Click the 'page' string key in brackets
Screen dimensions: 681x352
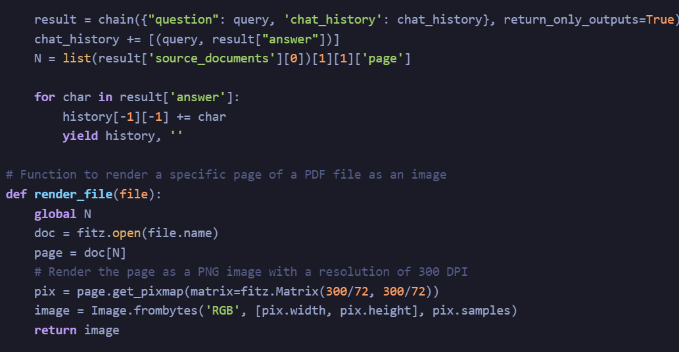coord(382,58)
